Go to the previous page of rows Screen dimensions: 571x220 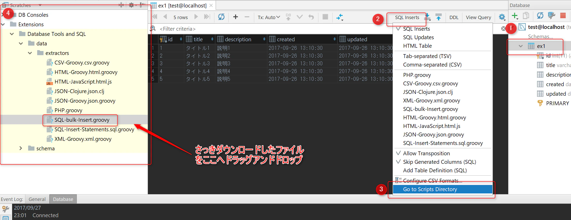(x=165, y=17)
